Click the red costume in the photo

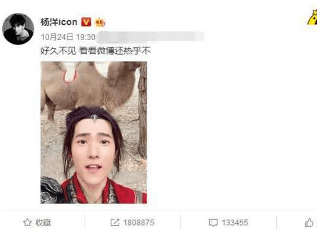pos(103,191)
